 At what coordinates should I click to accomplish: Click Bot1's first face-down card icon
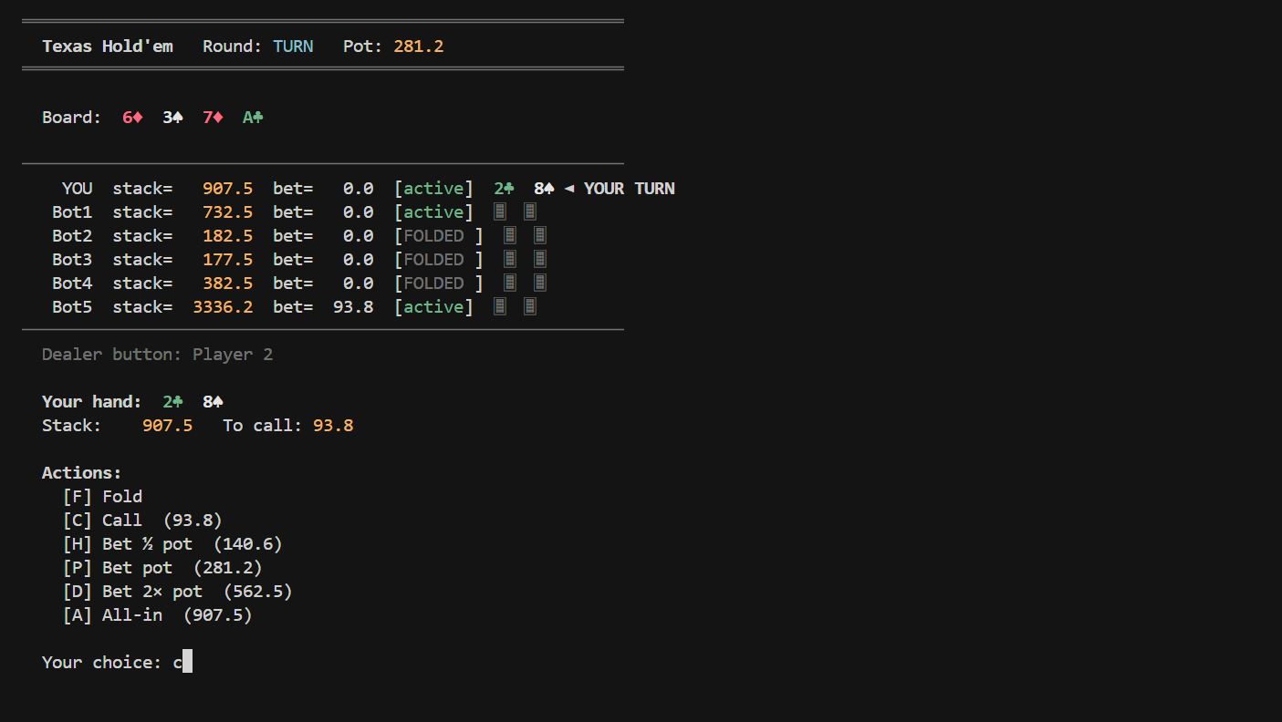click(500, 212)
